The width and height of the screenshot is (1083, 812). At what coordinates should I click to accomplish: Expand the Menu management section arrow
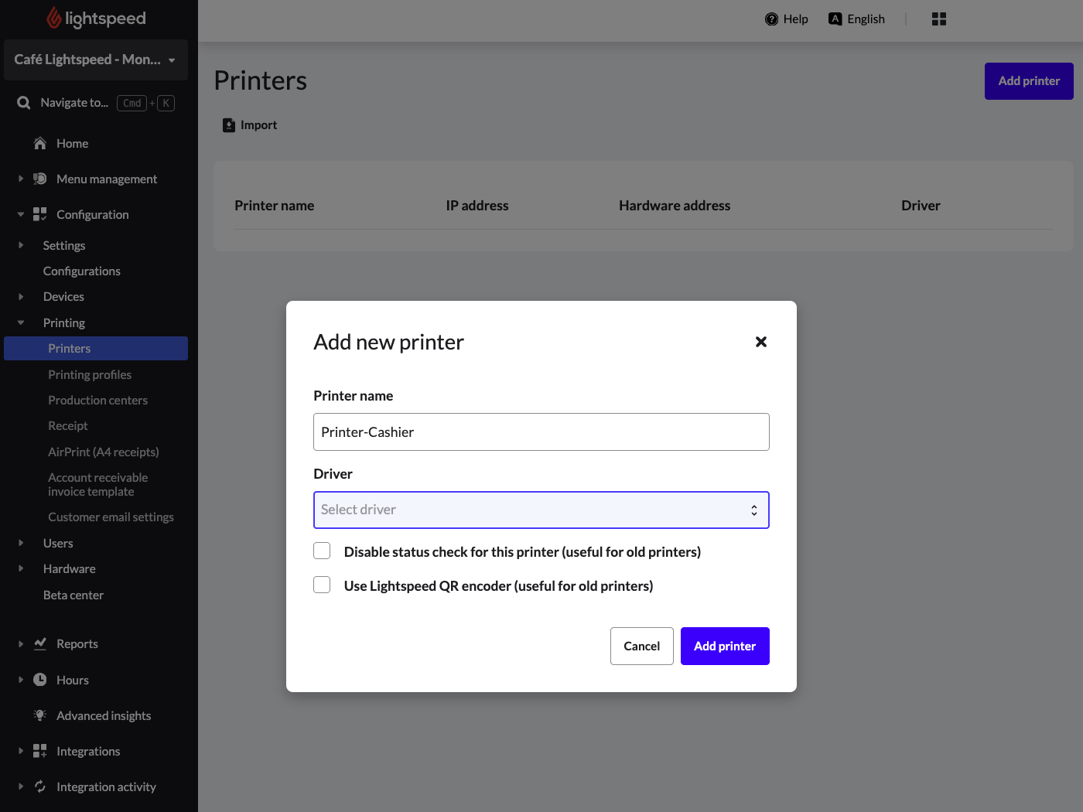21,179
